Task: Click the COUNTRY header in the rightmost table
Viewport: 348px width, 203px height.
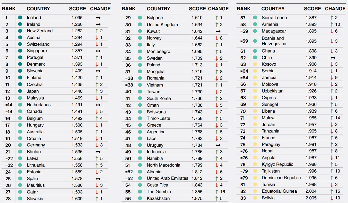Action: (273, 9)
